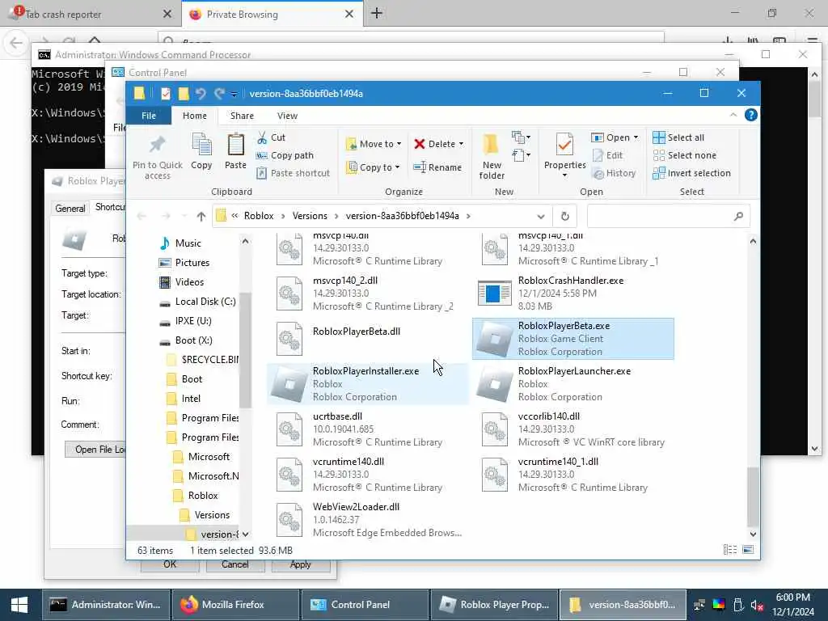Open new tab in Firefox
This screenshot has height=621, width=828.
pos(377,14)
